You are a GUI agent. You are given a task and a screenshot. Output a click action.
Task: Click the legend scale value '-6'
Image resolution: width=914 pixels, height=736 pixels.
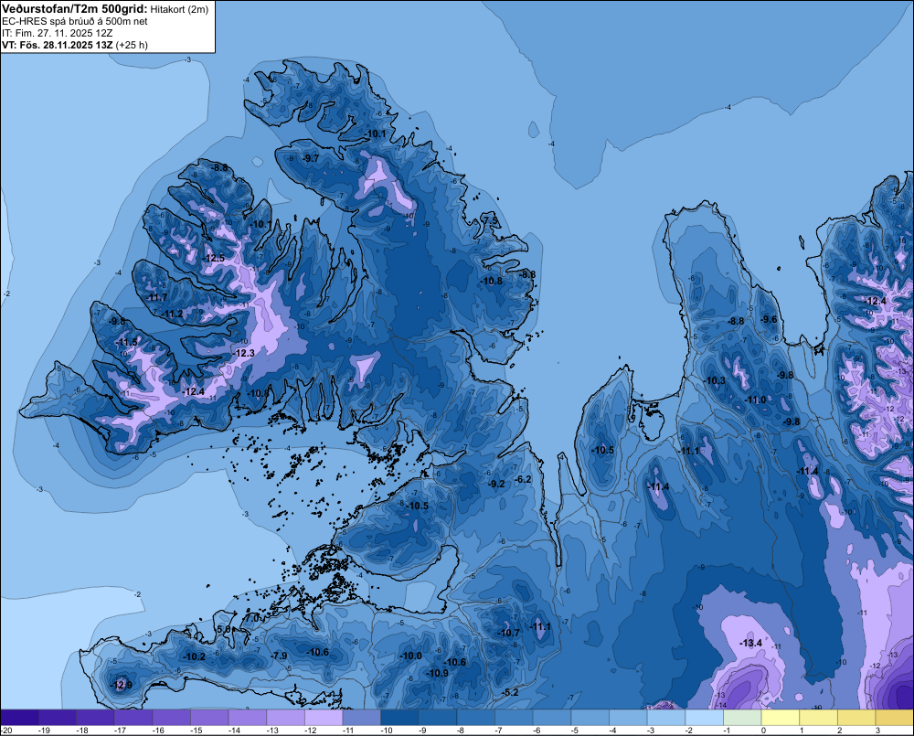tap(538, 731)
